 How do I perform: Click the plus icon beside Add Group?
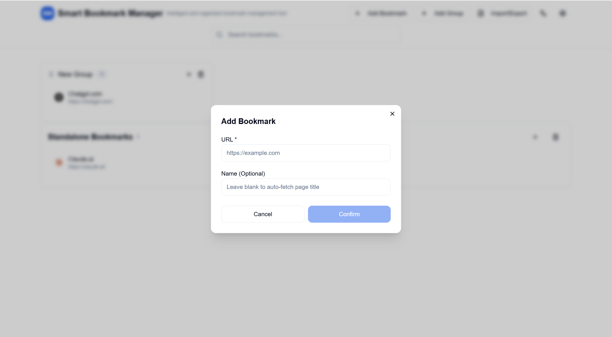click(424, 13)
